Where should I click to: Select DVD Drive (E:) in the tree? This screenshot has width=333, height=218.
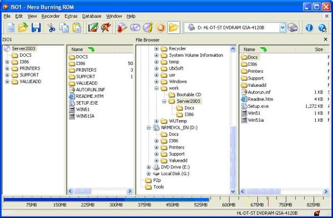click(x=175, y=167)
